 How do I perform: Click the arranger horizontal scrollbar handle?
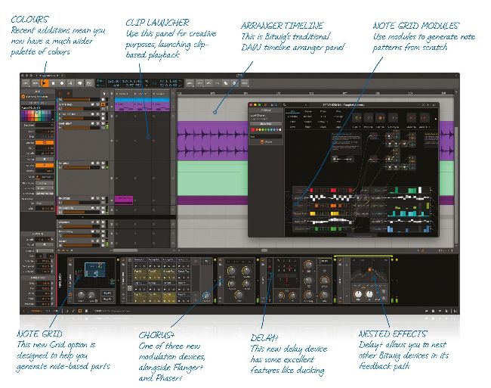pos(264,250)
